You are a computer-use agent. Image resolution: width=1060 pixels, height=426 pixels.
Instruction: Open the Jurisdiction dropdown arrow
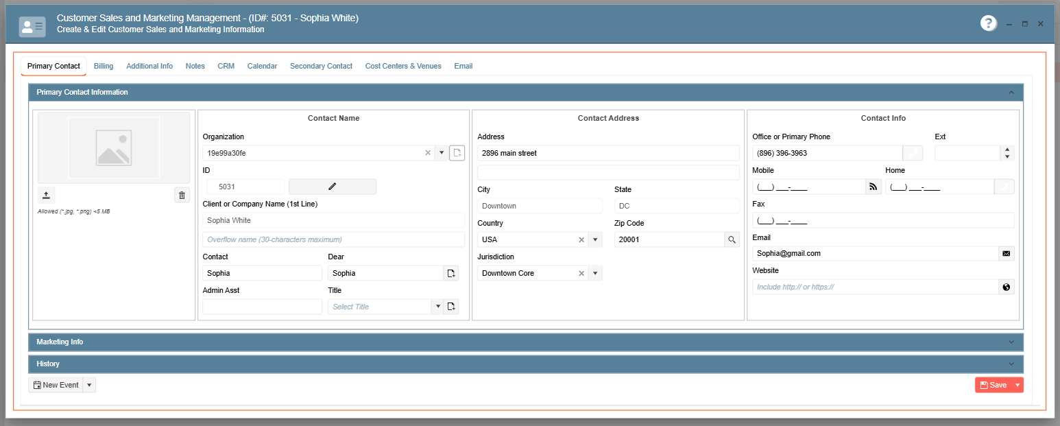(596, 273)
